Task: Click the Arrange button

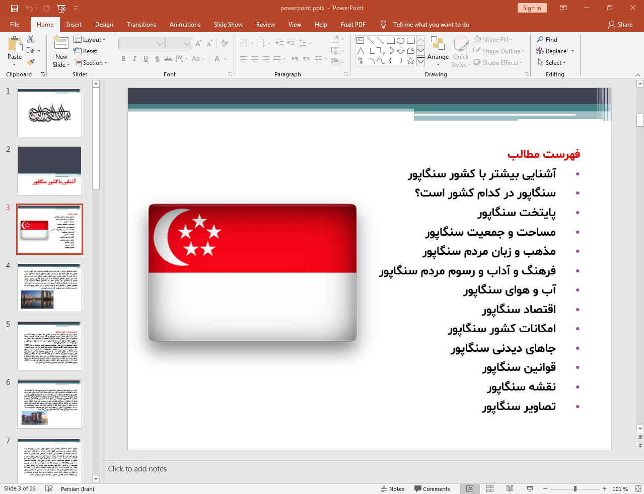Action: [x=438, y=52]
